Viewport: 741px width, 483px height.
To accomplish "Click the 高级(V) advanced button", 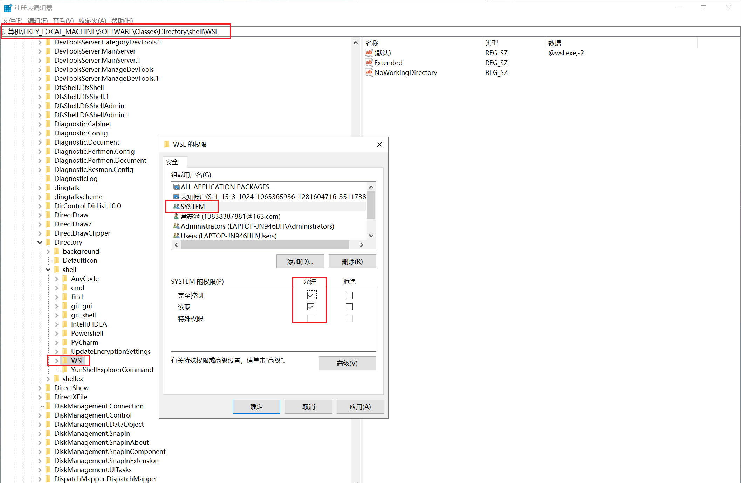I will coord(347,363).
